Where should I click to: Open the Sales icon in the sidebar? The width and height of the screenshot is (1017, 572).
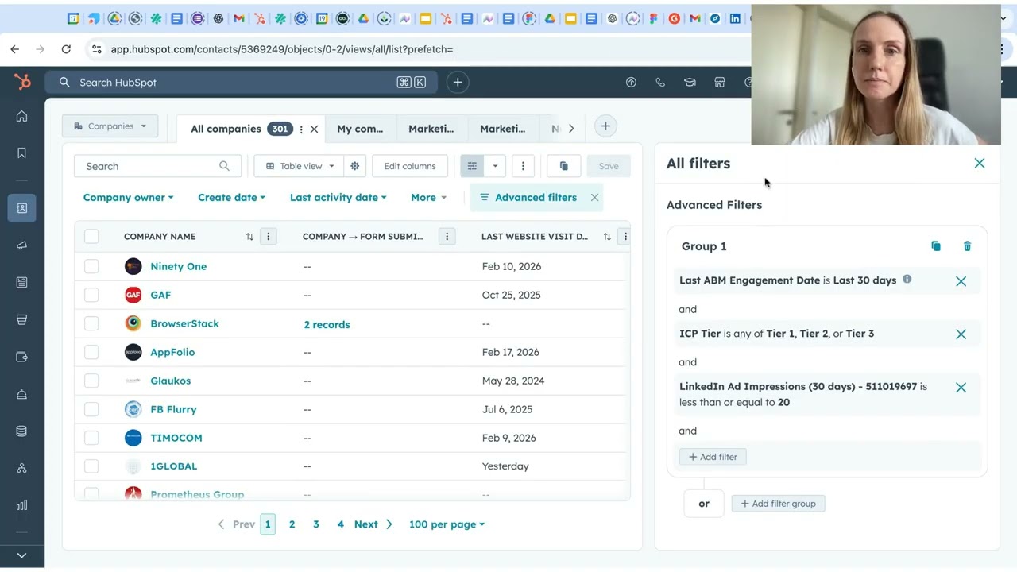pos(22,319)
